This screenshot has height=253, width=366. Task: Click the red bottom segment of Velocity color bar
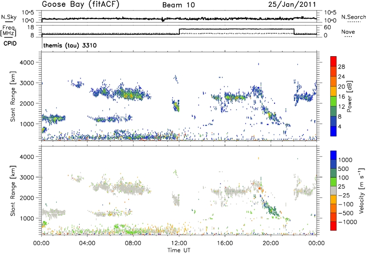click(334, 226)
